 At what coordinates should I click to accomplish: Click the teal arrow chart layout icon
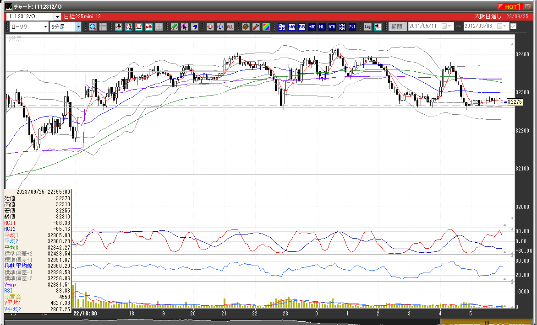point(378,27)
